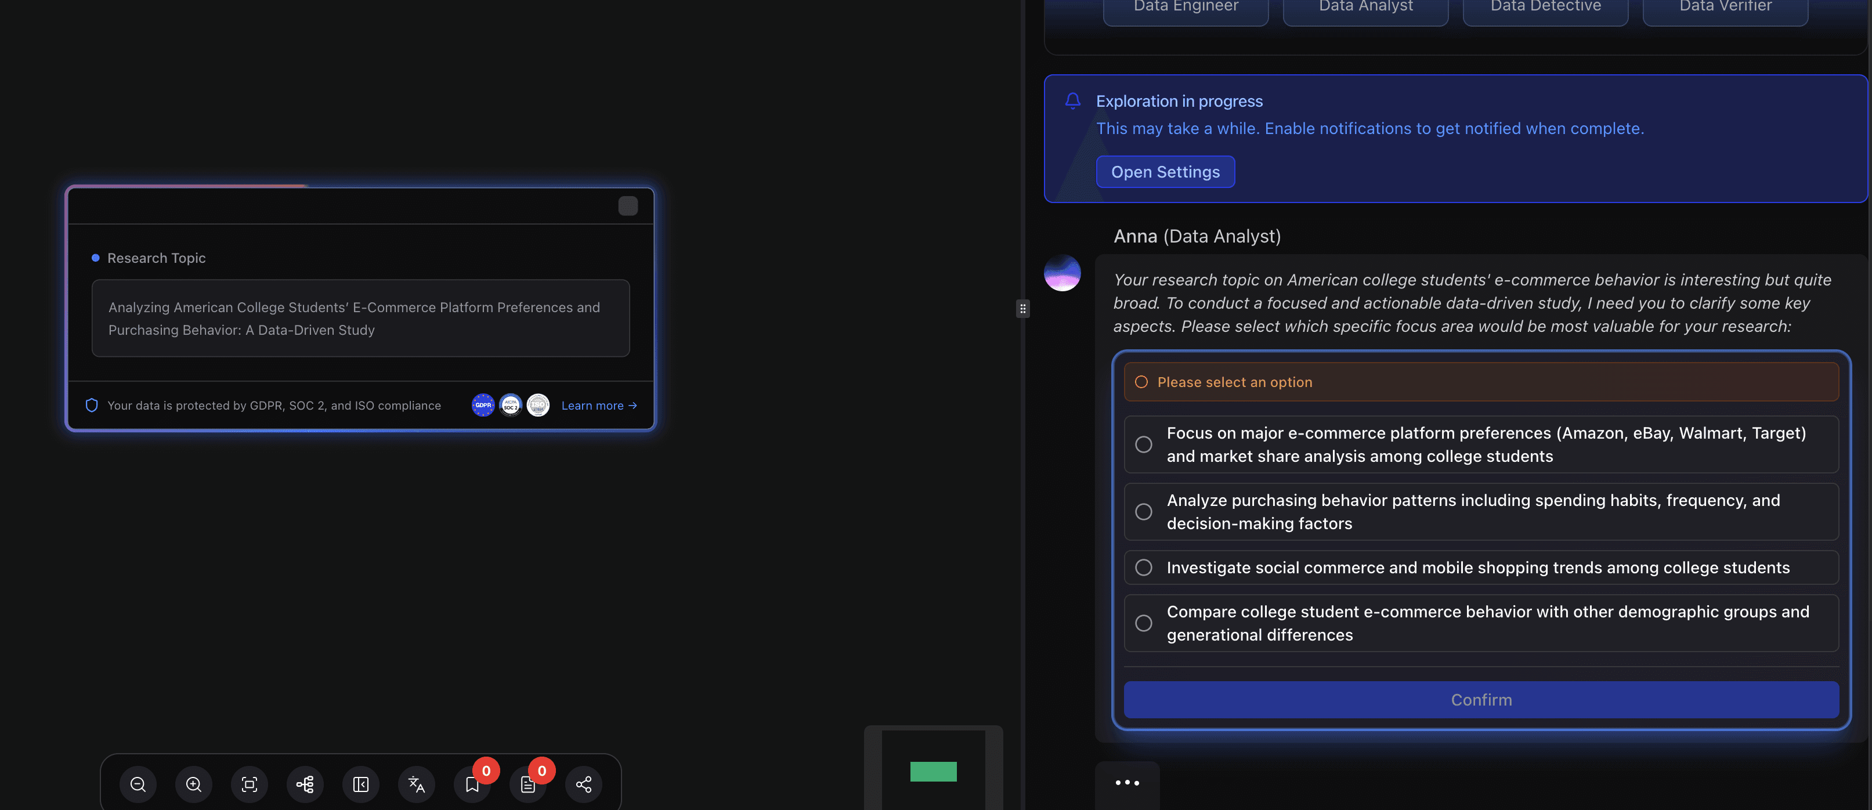Open the notes document icon with red badge

click(527, 784)
